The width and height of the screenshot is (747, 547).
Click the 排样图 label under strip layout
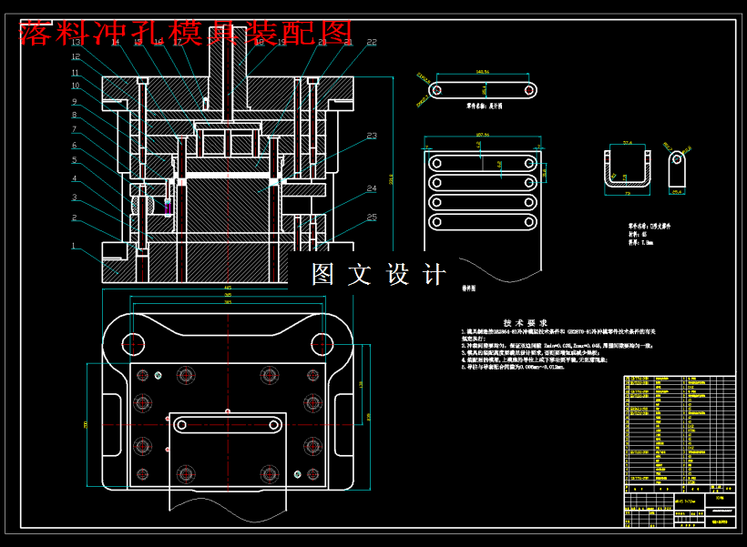pyautogui.click(x=469, y=288)
